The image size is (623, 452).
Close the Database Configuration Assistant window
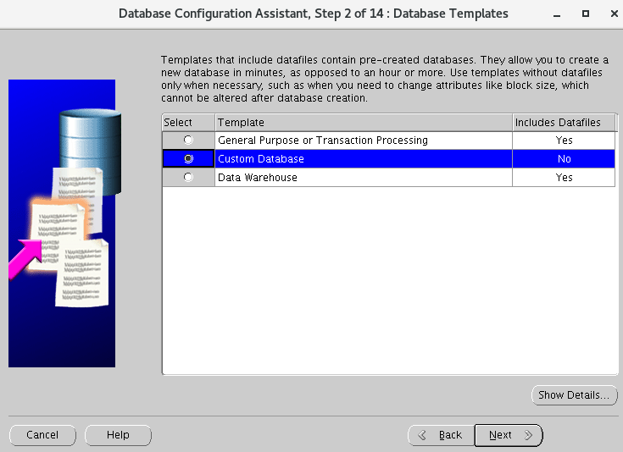(610, 14)
